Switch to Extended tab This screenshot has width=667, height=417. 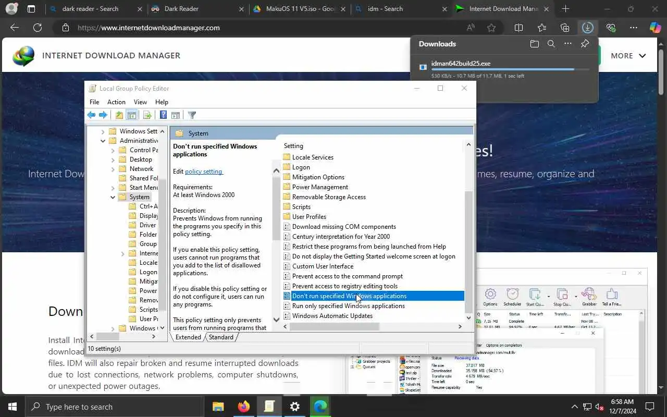click(x=188, y=337)
